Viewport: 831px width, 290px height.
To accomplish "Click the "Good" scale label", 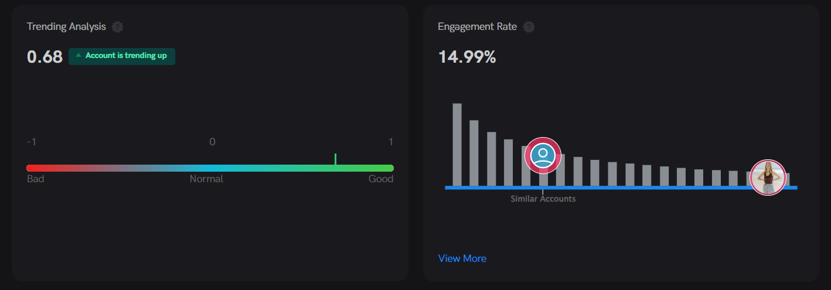I will [381, 179].
